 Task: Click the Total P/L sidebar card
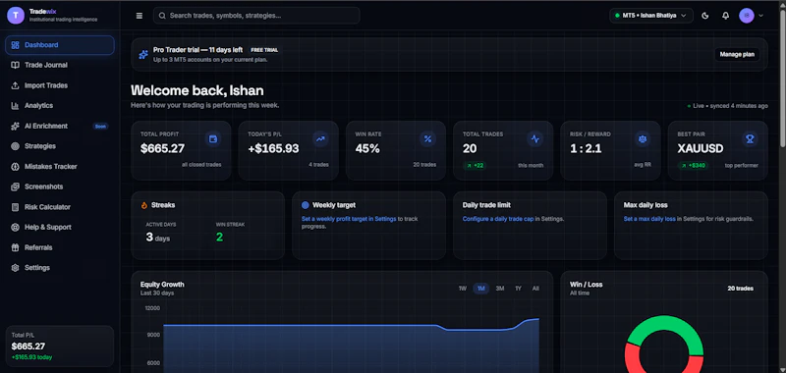(60, 346)
